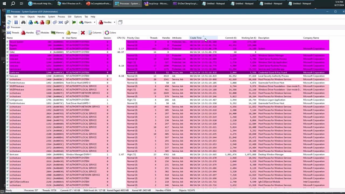Click the Windows Start button

4,4
